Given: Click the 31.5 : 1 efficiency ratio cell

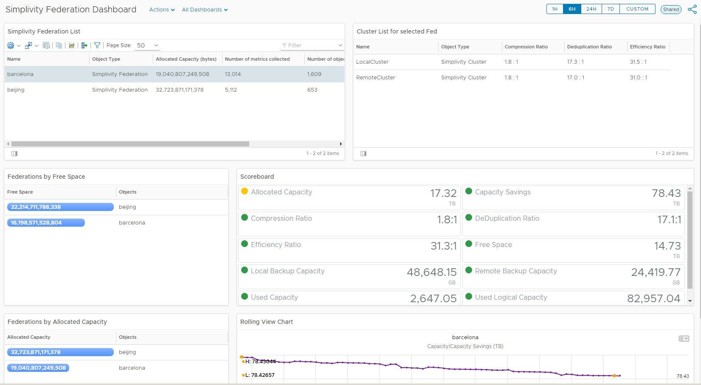Looking at the screenshot, I should (638, 62).
